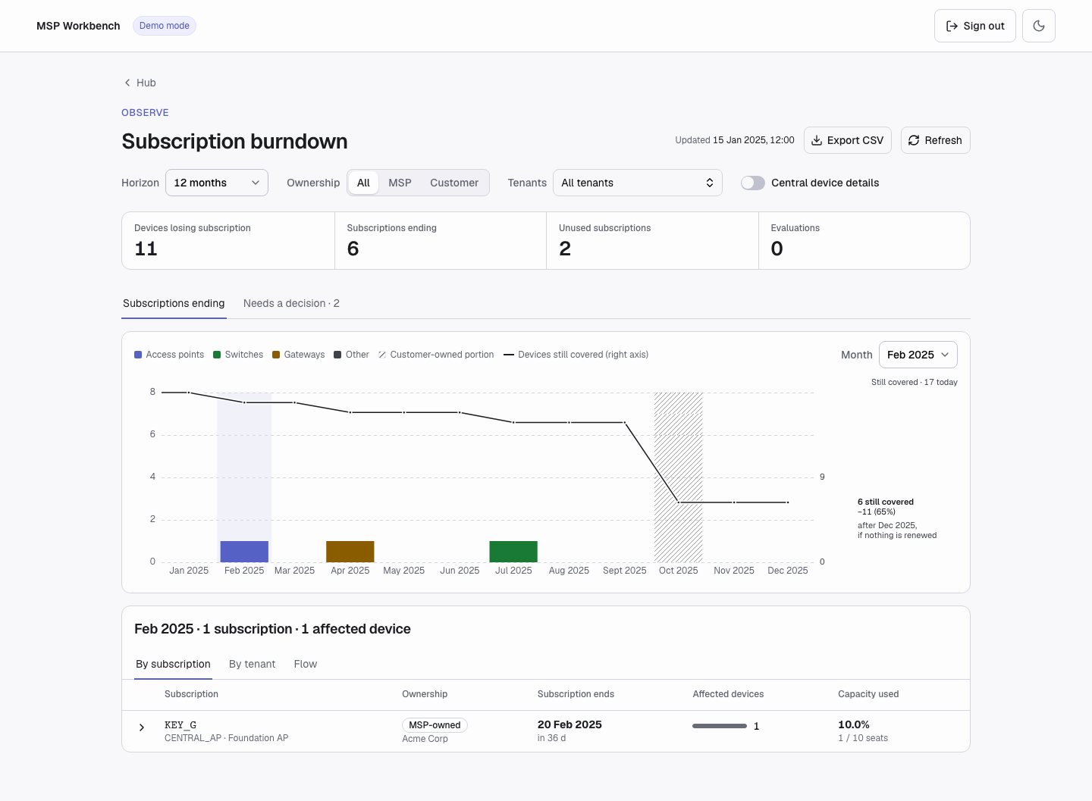This screenshot has height=801, width=1092.
Task: Select All ownership option
Action: click(363, 183)
